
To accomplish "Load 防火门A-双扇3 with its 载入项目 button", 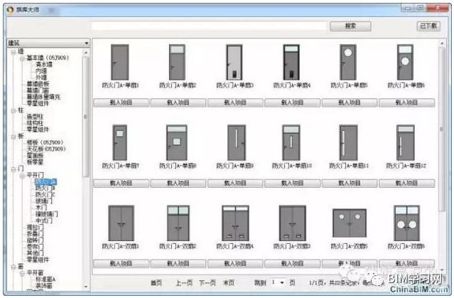I will [x=293, y=263].
